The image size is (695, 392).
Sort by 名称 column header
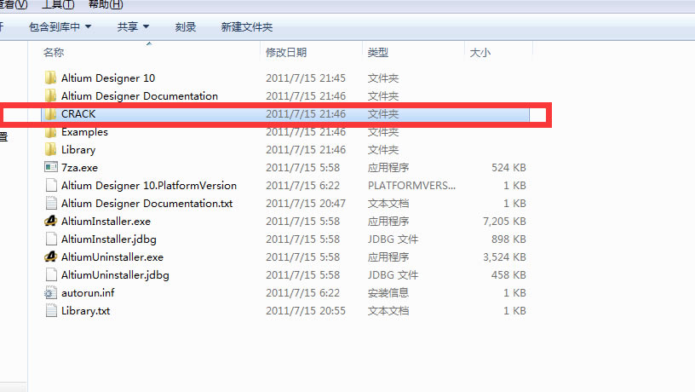click(54, 52)
